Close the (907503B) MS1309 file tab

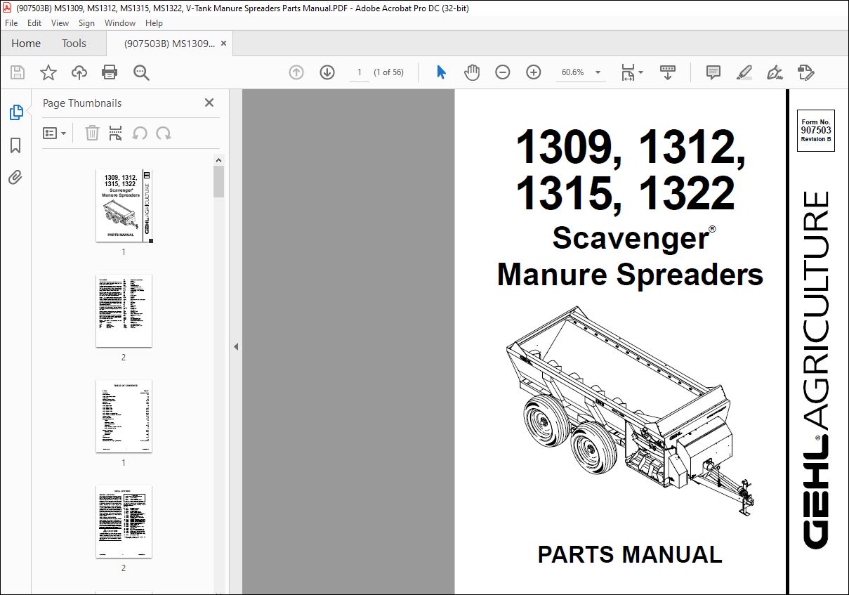tap(224, 43)
